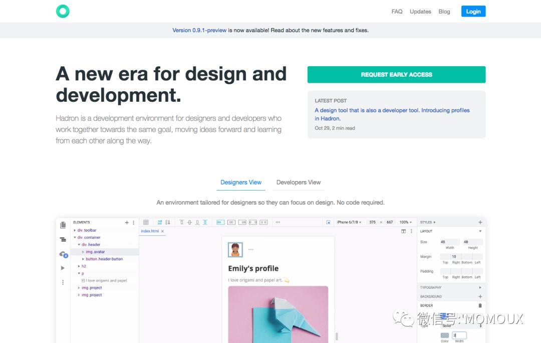The height and width of the screenshot is (343, 541).
Task: Add a background with the plus icon
Action: 480,296
